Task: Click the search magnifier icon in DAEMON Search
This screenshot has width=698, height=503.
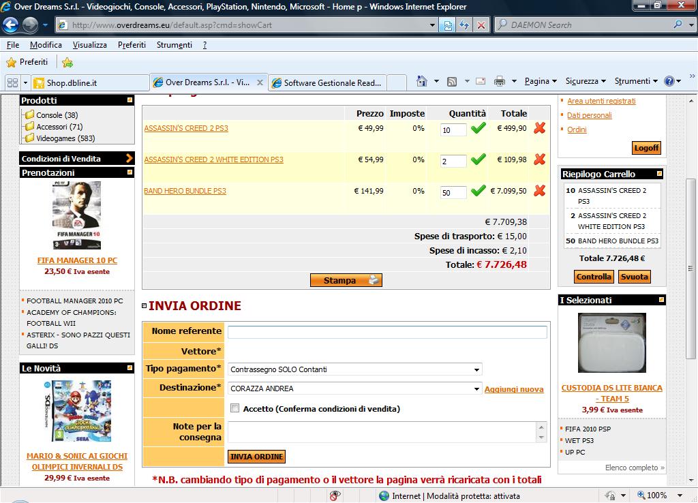Action: (x=678, y=25)
